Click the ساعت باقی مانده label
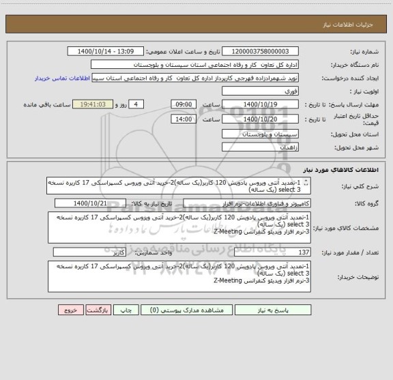This screenshot has width=393, height=380. [47, 104]
